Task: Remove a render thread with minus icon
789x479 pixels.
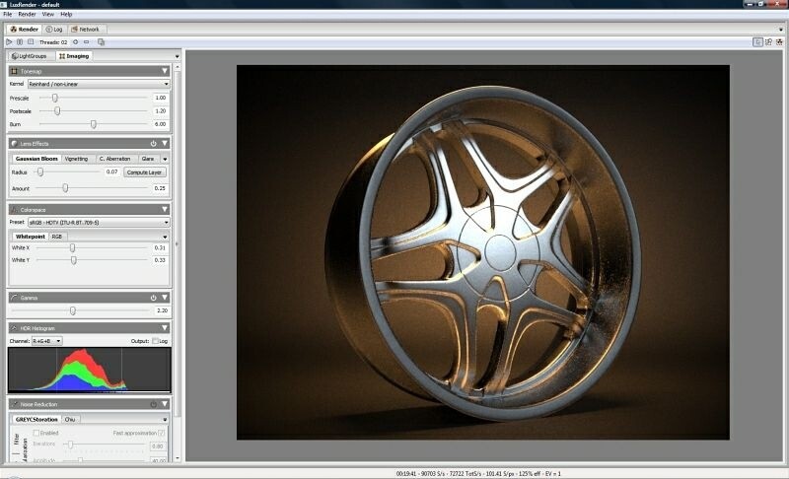Action: [87, 42]
